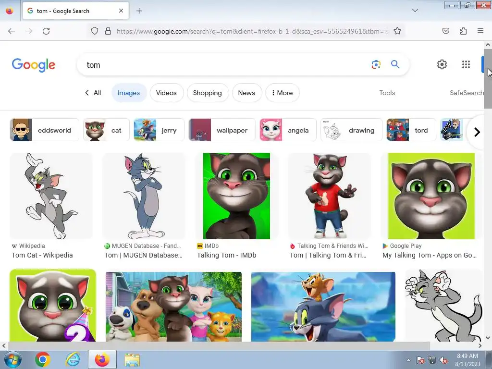
Task: View site security padlock info
Action: (x=108, y=31)
